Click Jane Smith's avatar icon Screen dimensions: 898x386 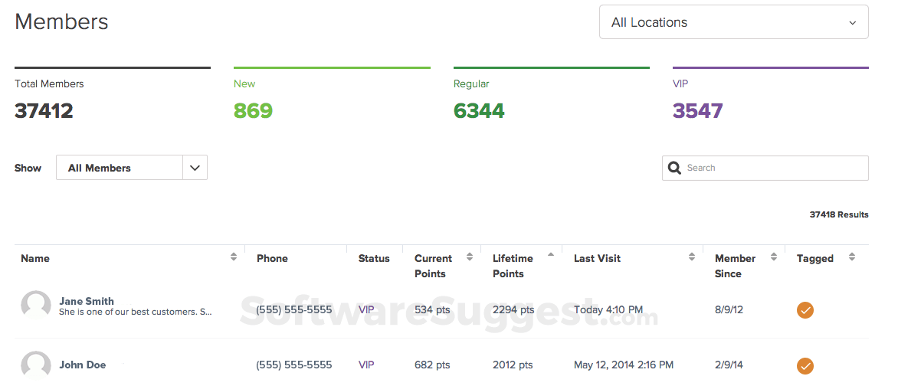tap(36, 306)
